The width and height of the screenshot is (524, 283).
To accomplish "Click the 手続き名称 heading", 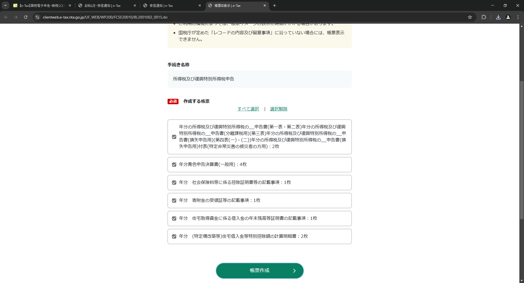I will 178,65.
